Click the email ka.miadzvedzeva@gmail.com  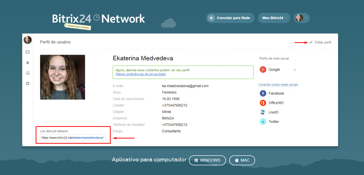click(x=185, y=86)
